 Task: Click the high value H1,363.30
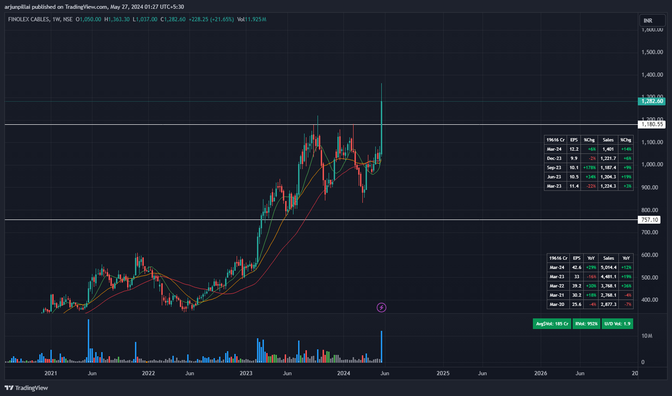(117, 19)
